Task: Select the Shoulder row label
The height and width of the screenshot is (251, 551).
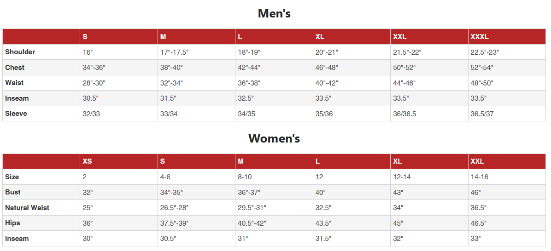Action: (x=20, y=52)
